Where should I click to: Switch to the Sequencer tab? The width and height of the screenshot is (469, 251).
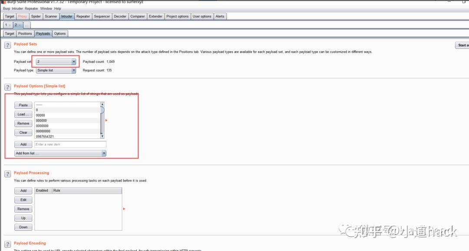(102, 16)
